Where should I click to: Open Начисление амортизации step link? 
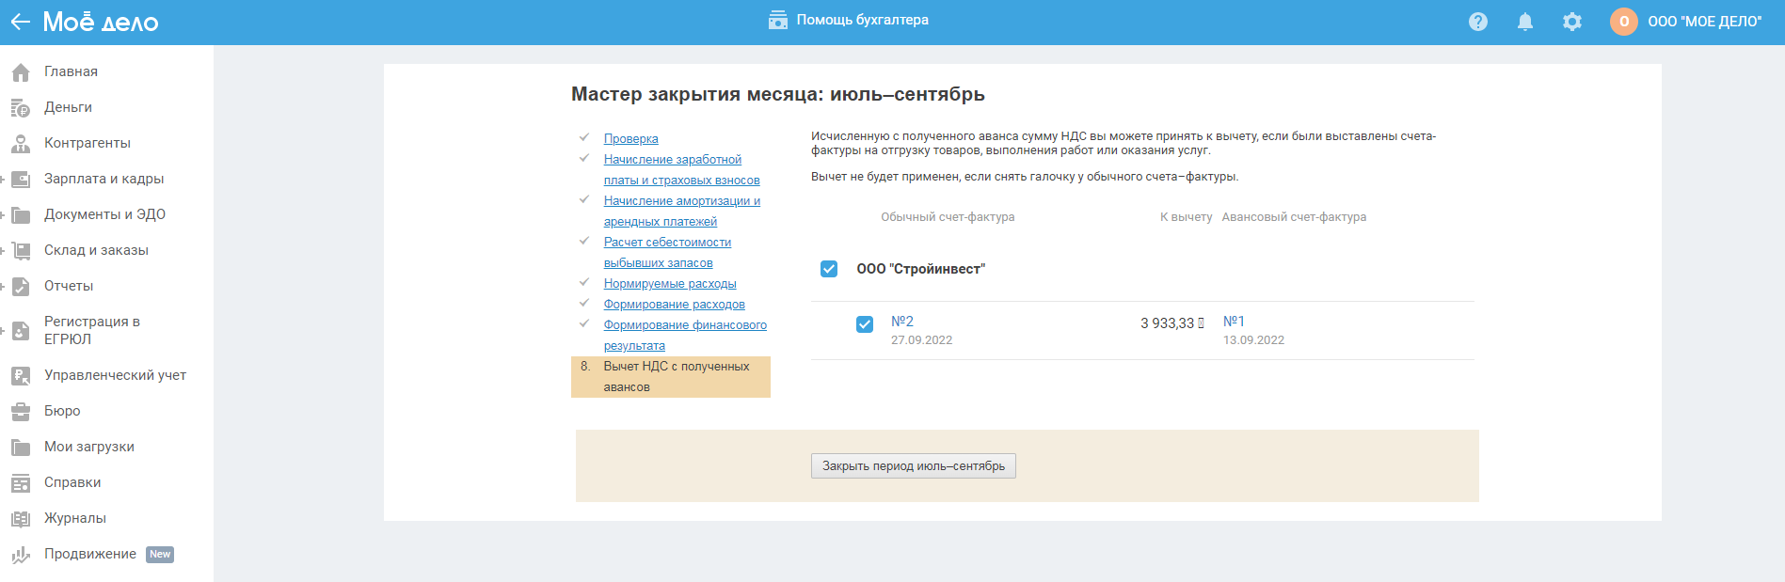(x=682, y=212)
